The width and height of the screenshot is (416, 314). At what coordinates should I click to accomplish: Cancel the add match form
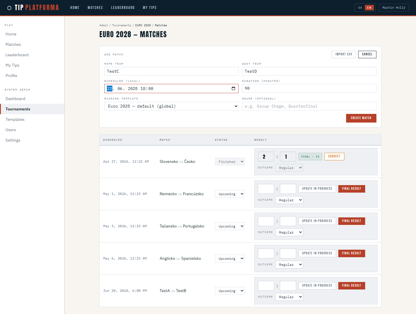[x=367, y=54]
